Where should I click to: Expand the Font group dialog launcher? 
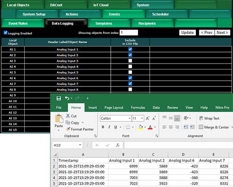[157, 136]
